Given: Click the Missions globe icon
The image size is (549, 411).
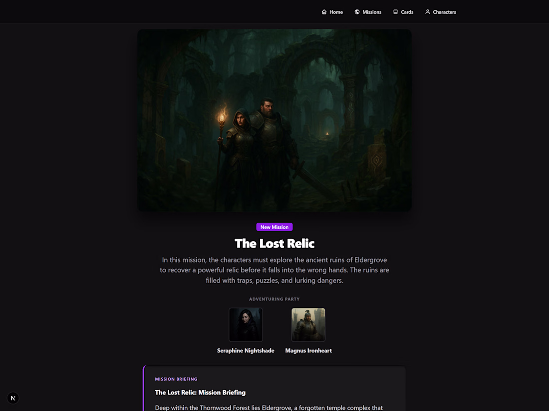Looking at the screenshot, I should pos(357,12).
